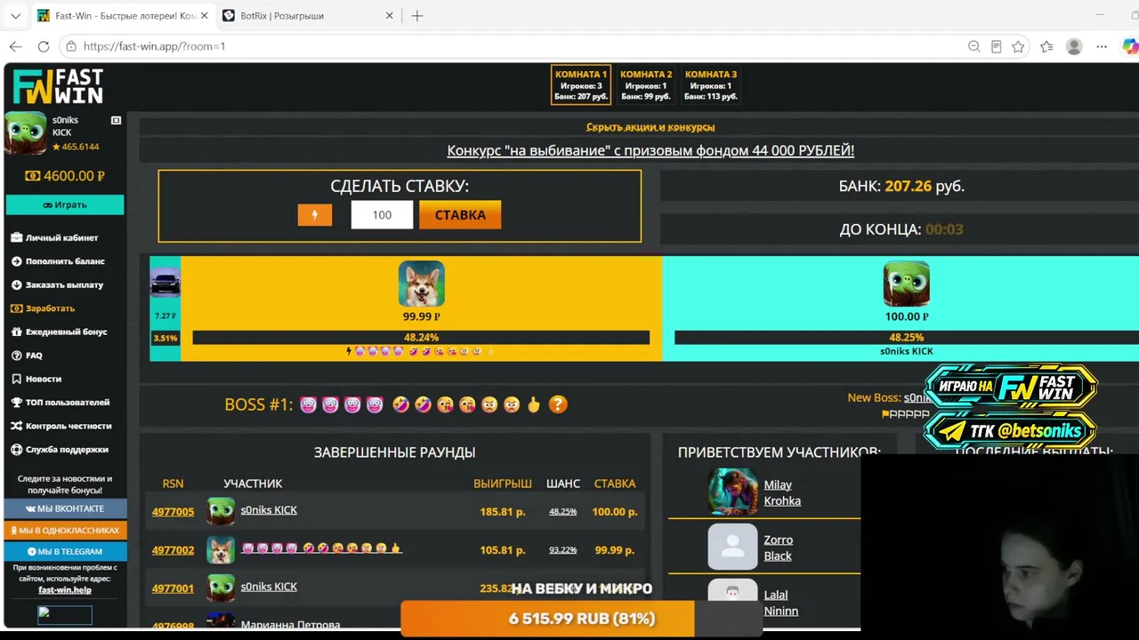The height and width of the screenshot is (640, 1139).
Task: Click the 48.24% chance bar under corgi
Action: (421, 338)
